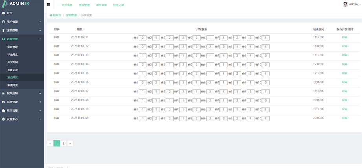Screen dimensions: 362x168
Task: Click the gear icon for 设置中心
Action: (x=4, y=119)
